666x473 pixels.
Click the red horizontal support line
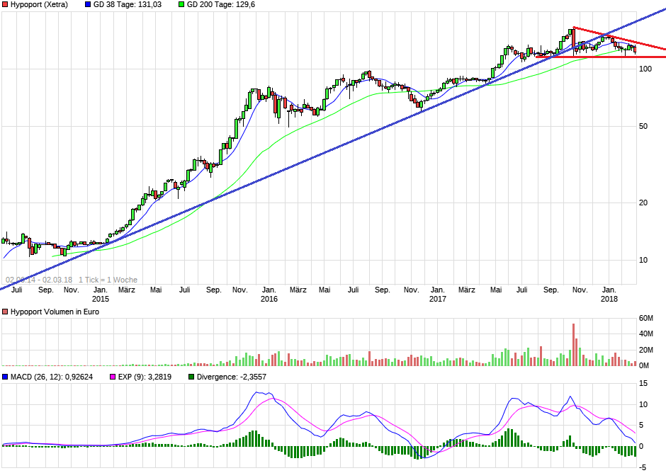click(x=601, y=57)
